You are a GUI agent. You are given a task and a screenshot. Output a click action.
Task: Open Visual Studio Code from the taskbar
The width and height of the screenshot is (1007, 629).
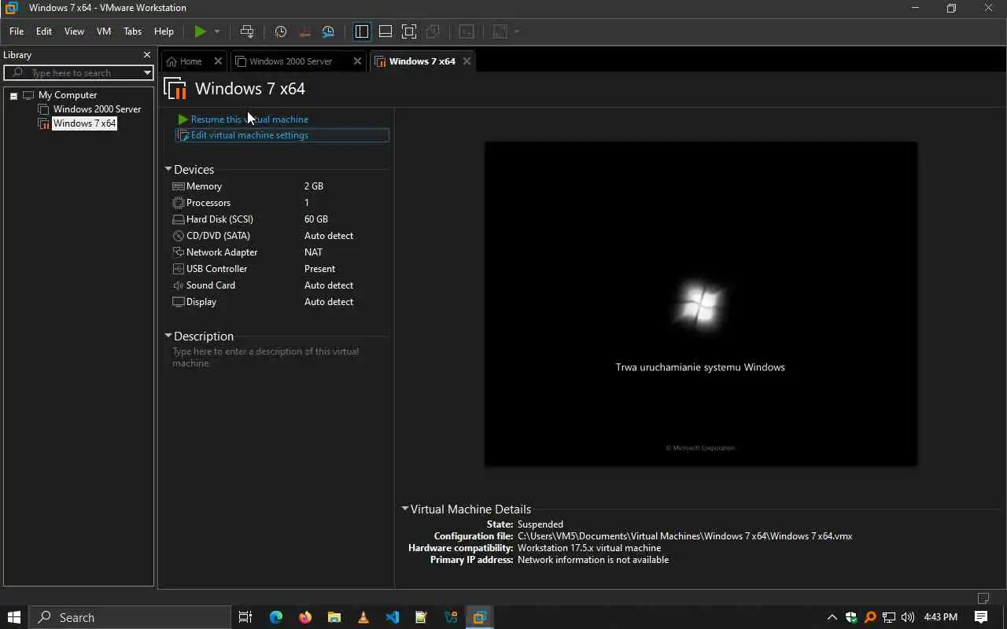click(x=393, y=617)
